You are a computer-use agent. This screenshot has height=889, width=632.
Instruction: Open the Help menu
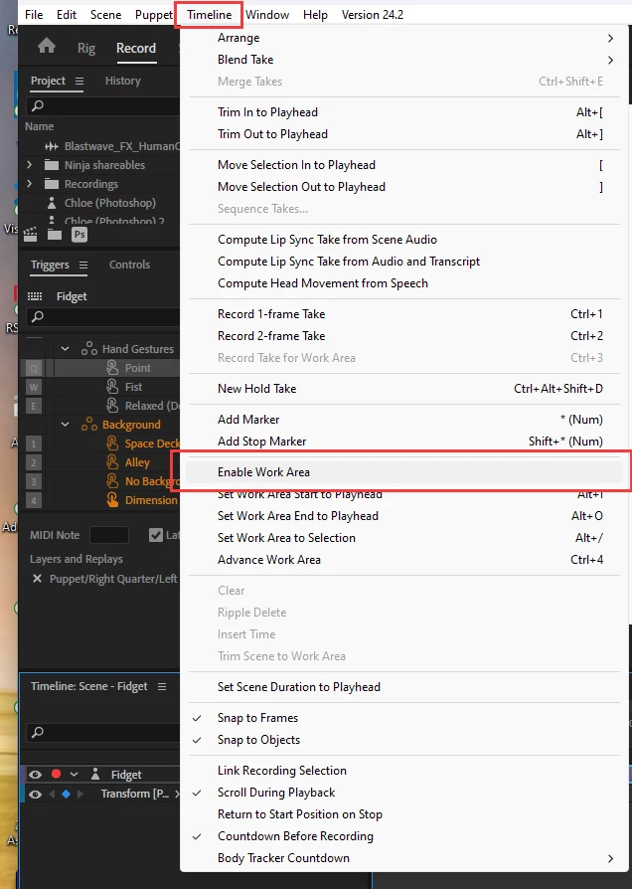point(315,15)
